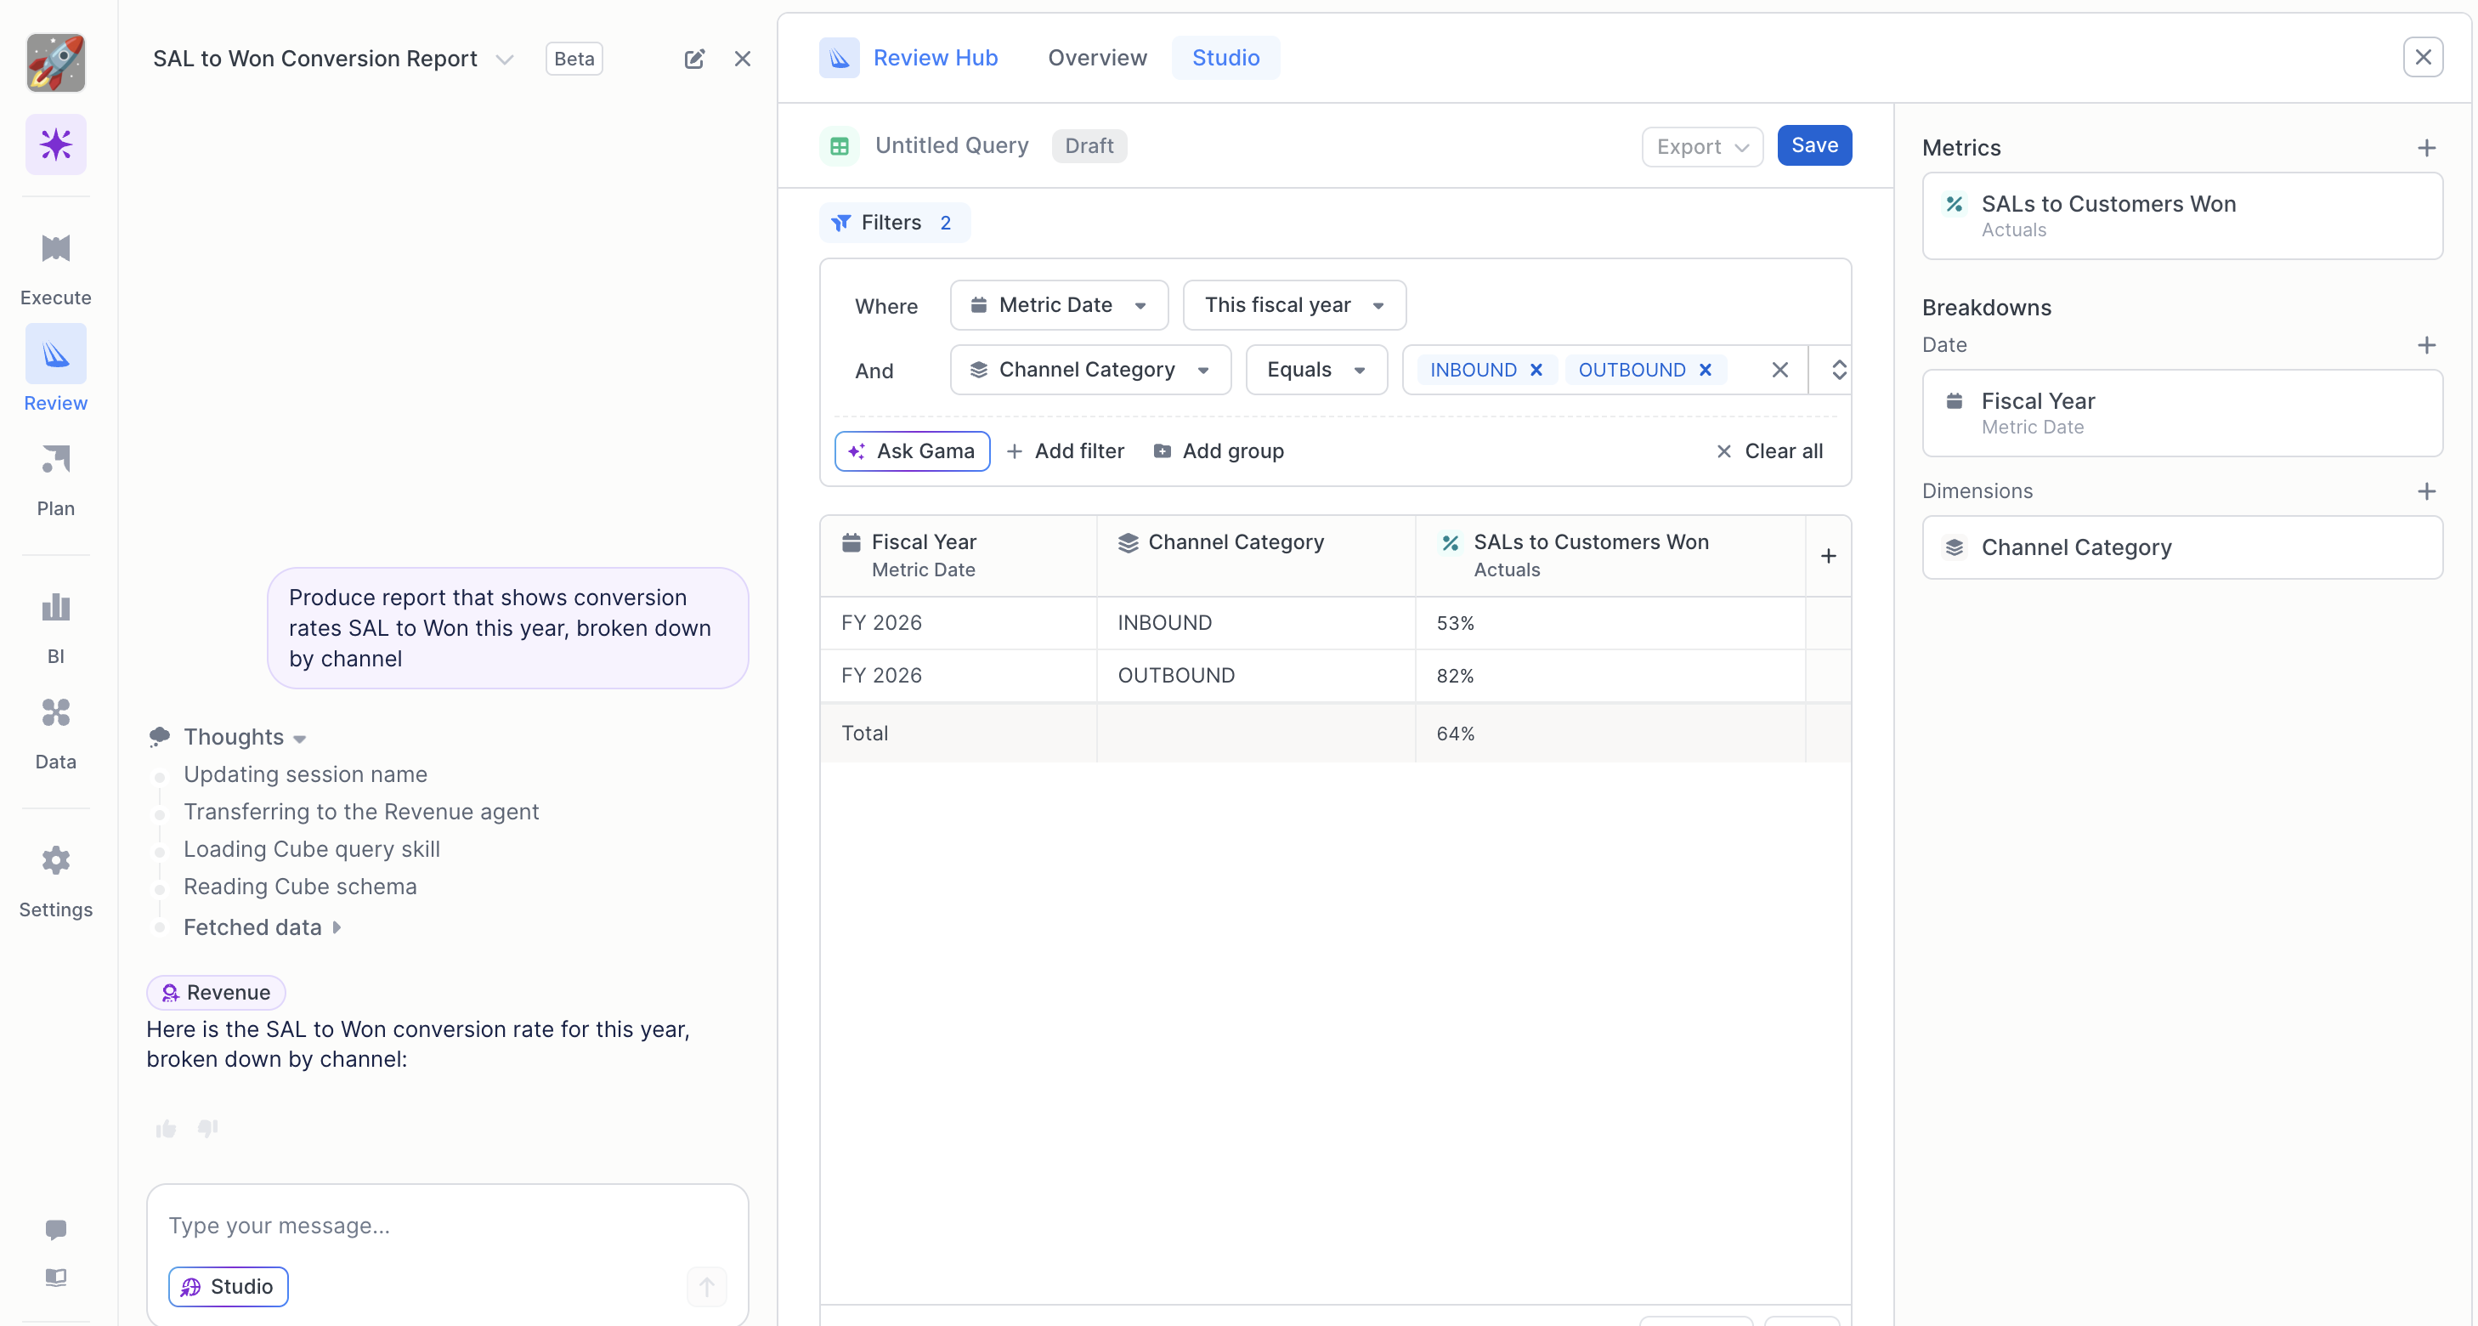2478x1326 pixels.
Task: Click the send message arrow button
Action: (x=707, y=1287)
